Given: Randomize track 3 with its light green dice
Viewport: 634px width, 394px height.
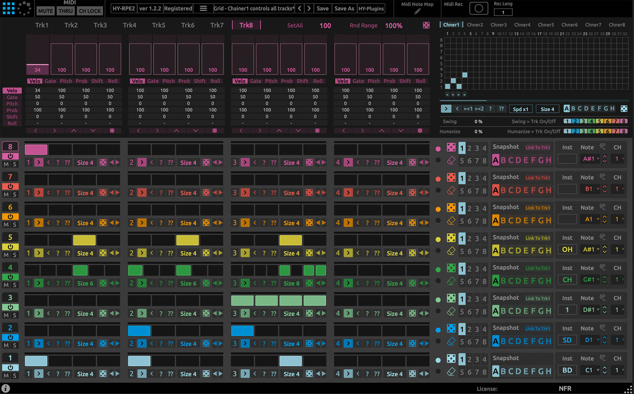Looking at the screenshot, I should 451,298.
